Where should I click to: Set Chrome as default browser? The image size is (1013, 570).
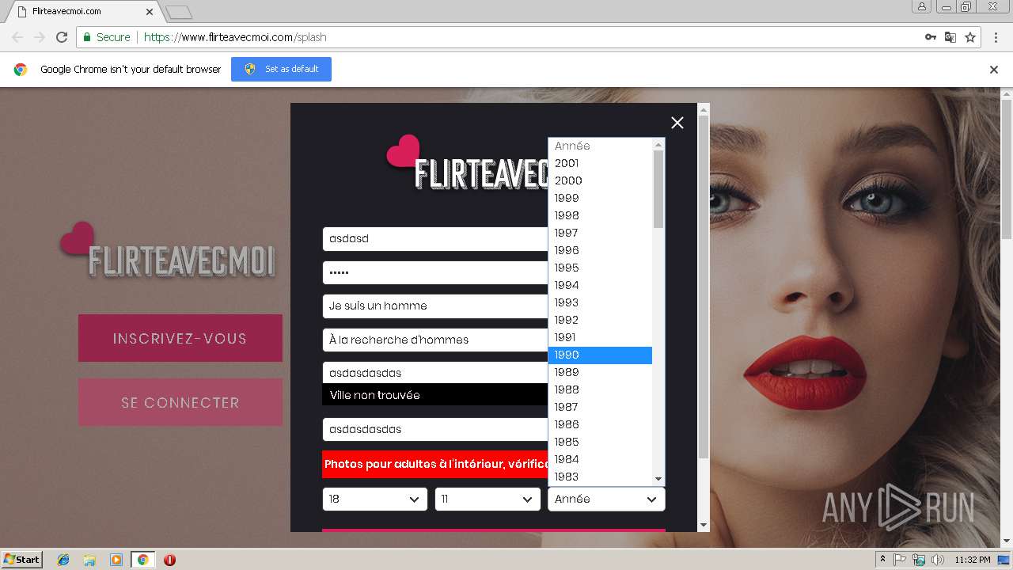click(x=281, y=69)
